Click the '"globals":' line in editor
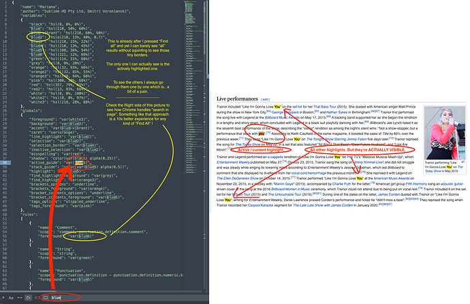This screenshot has height=304, width=470. pos(31,111)
